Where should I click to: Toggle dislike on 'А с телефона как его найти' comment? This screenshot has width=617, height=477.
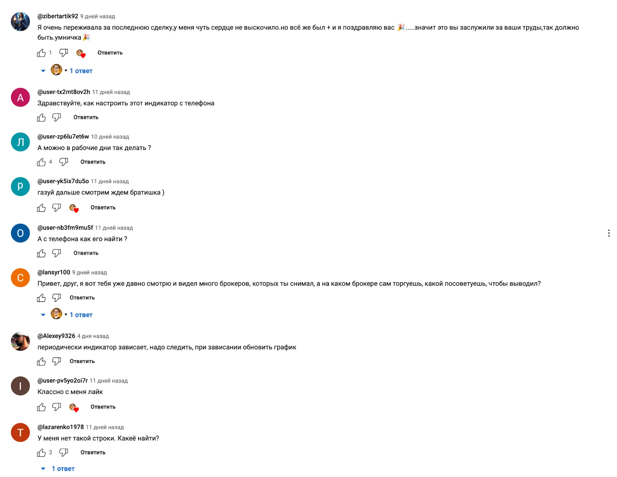[x=57, y=253]
